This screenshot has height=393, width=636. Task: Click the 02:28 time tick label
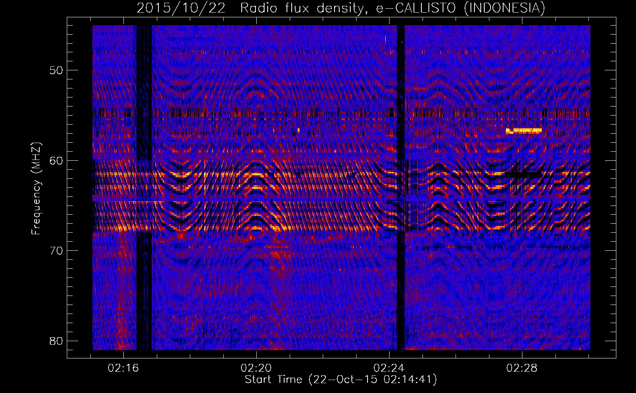522,368
